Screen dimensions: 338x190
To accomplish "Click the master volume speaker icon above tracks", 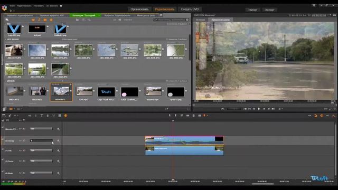I will pos(24,120).
